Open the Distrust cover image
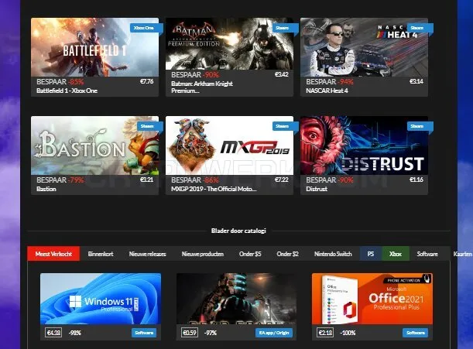This screenshot has width=473, height=349. pos(364,145)
